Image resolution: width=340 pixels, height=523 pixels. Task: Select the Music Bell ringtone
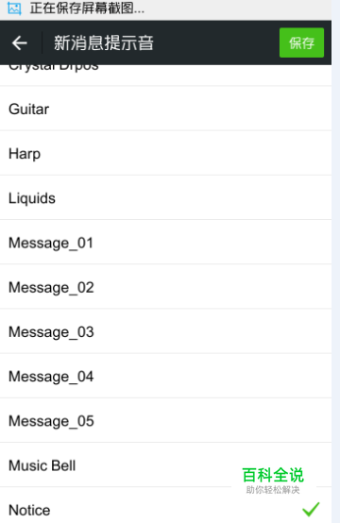pos(165,465)
